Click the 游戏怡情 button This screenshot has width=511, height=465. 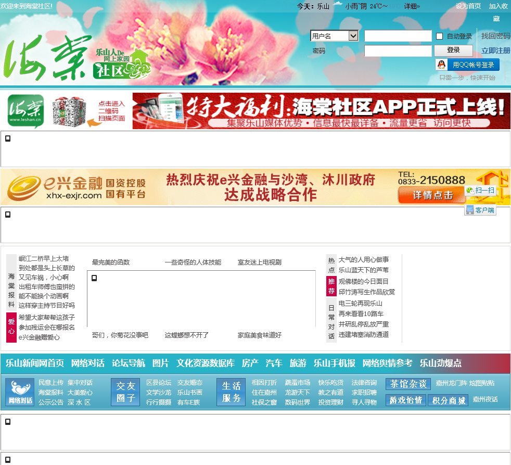[x=406, y=400]
